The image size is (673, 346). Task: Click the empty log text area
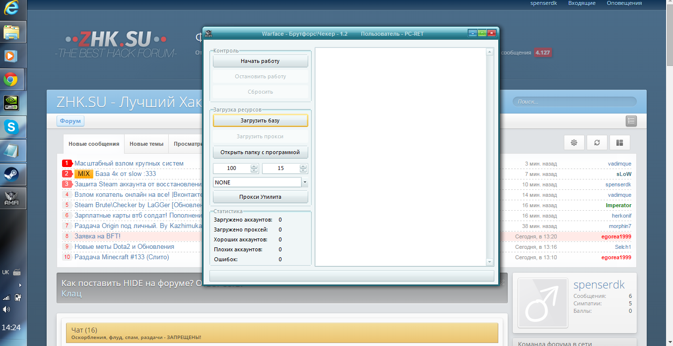pos(401,157)
